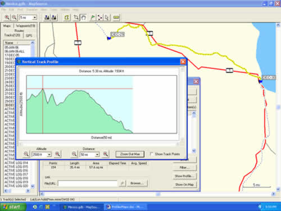Select ACTIVE LOG 020 in track list
Image resolution: width=281 pixels, height=211 pixels.
point(16,186)
